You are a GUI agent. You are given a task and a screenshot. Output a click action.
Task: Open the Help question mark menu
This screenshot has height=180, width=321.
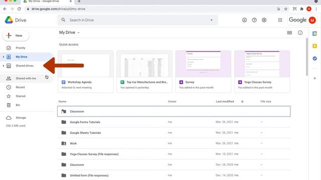click(254, 20)
